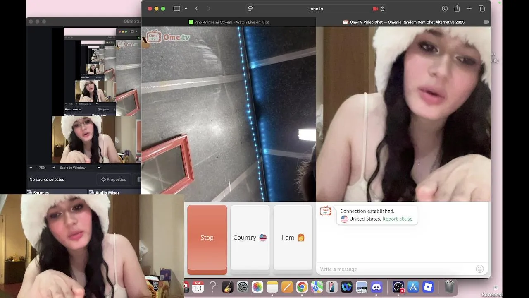Open OBS Scale to Window dropdown
Viewport: 529px width, 298px height.
coord(80,168)
